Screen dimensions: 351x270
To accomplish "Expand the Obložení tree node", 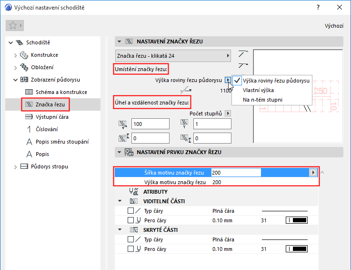I will [x=15, y=68].
